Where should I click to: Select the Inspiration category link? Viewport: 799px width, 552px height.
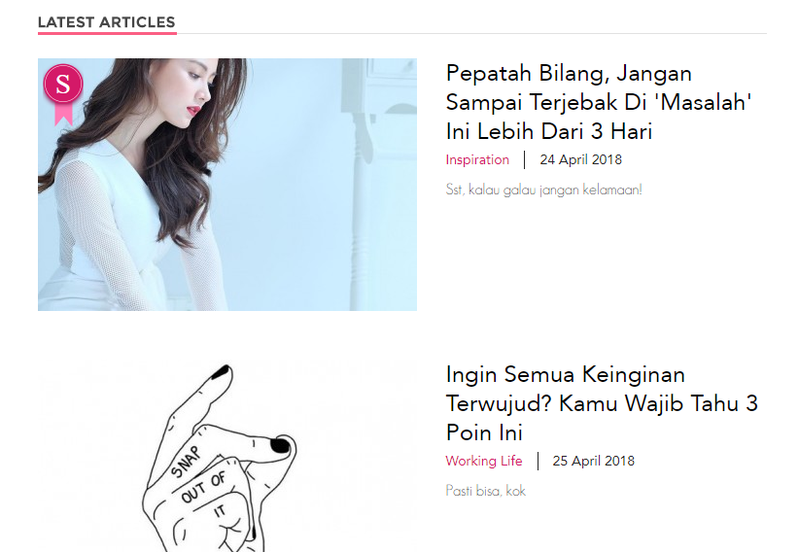pyautogui.click(x=477, y=160)
